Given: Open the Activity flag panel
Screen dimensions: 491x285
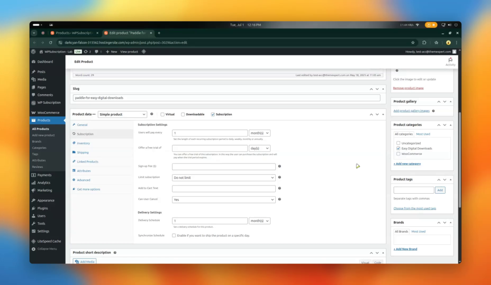Looking at the screenshot, I should coord(450,62).
